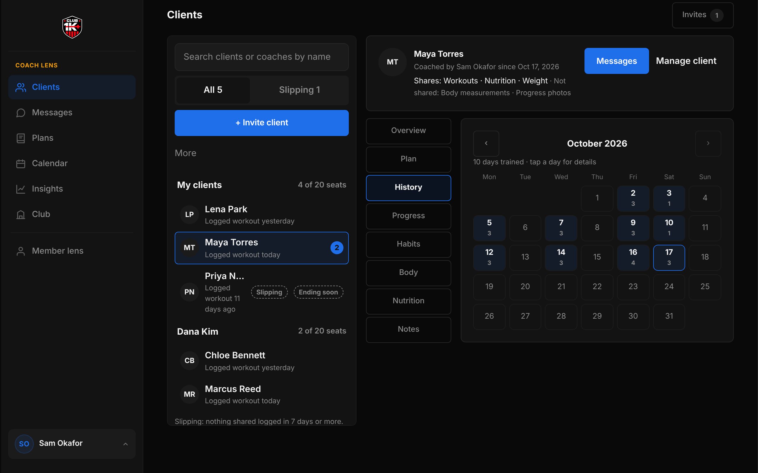This screenshot has height=473, width=758.
Task: Select the Slipping 1 filter tab
Action: tap(299, 90)
